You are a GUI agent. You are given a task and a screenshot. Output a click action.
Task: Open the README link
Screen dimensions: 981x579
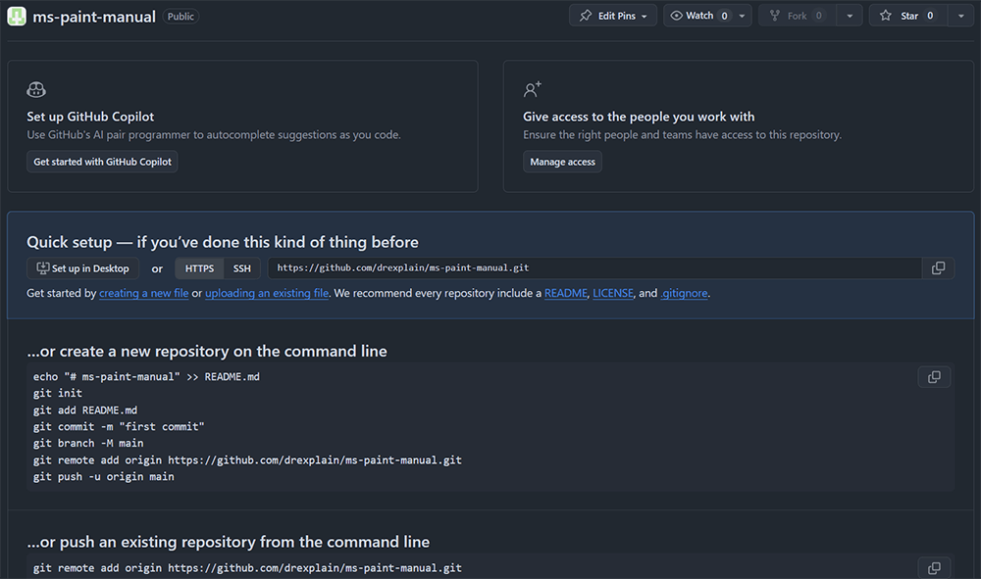coord(566,293)
